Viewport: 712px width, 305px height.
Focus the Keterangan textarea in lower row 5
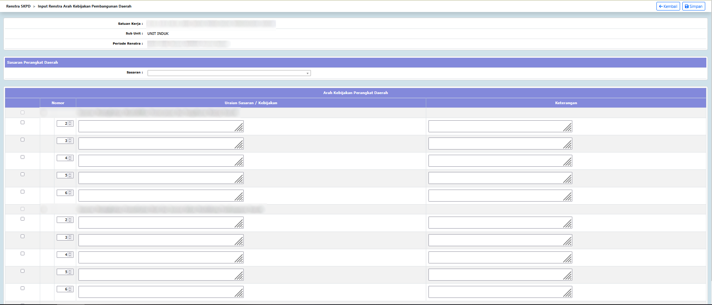tap(495, 275)
